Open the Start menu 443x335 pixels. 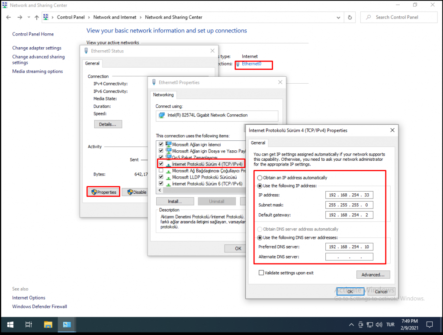10,324
